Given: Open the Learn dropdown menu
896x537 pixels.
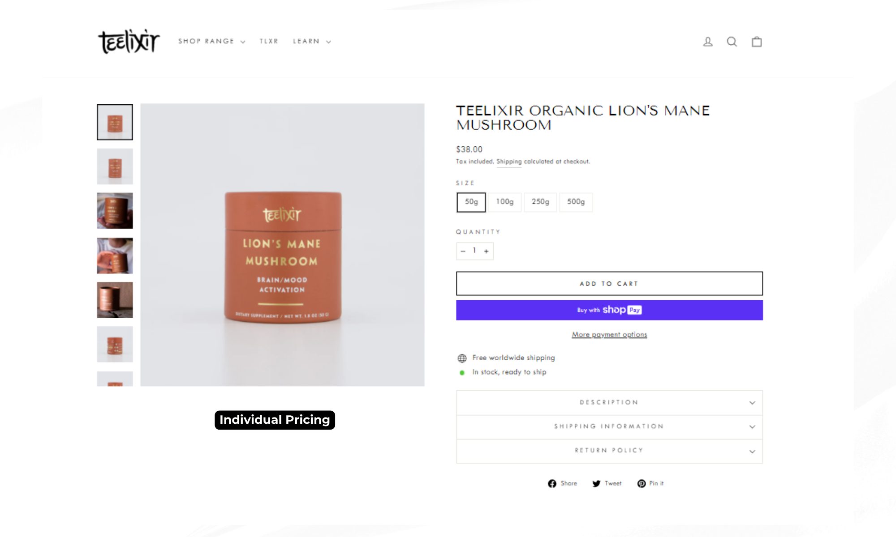Looking at the screenshot, I should click(x=312, y=41).
